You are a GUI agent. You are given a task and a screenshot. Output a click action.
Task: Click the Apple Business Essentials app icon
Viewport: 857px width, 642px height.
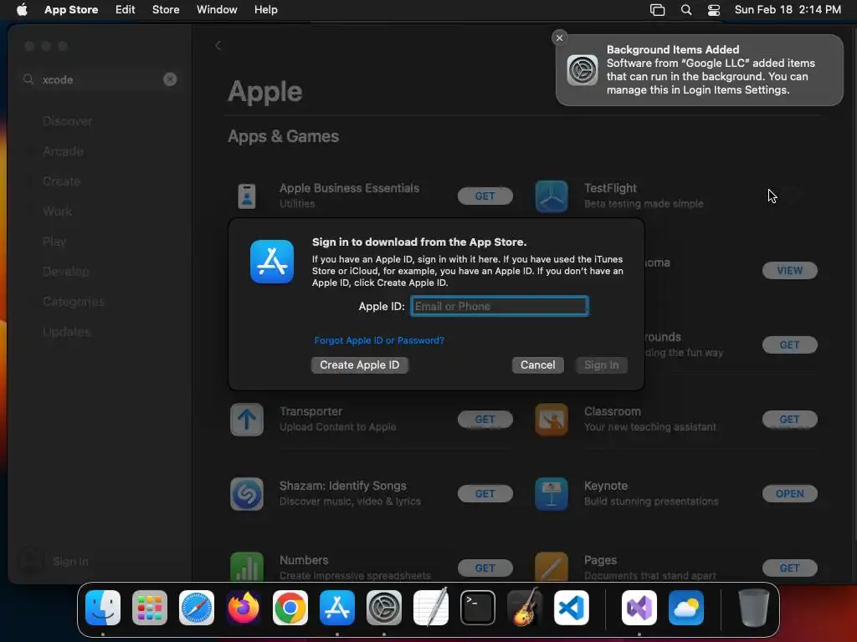tap(247, 196)
